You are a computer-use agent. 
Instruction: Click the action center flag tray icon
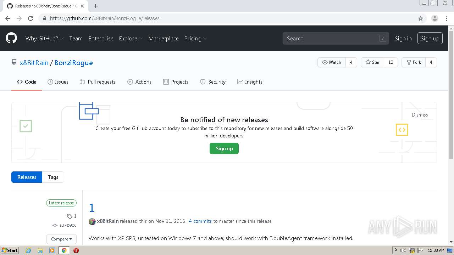420,250
